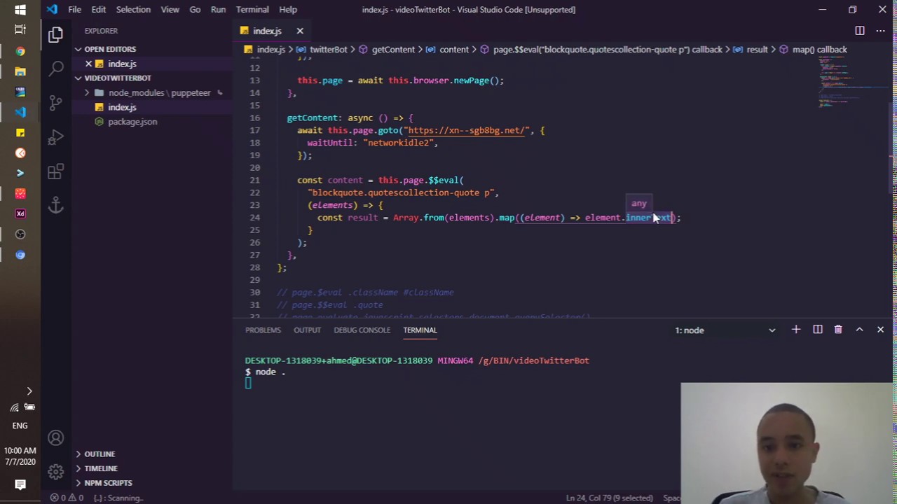This screenshot has height=504, width=897.
Task: Open the View menu
Action: click(170, 10)
